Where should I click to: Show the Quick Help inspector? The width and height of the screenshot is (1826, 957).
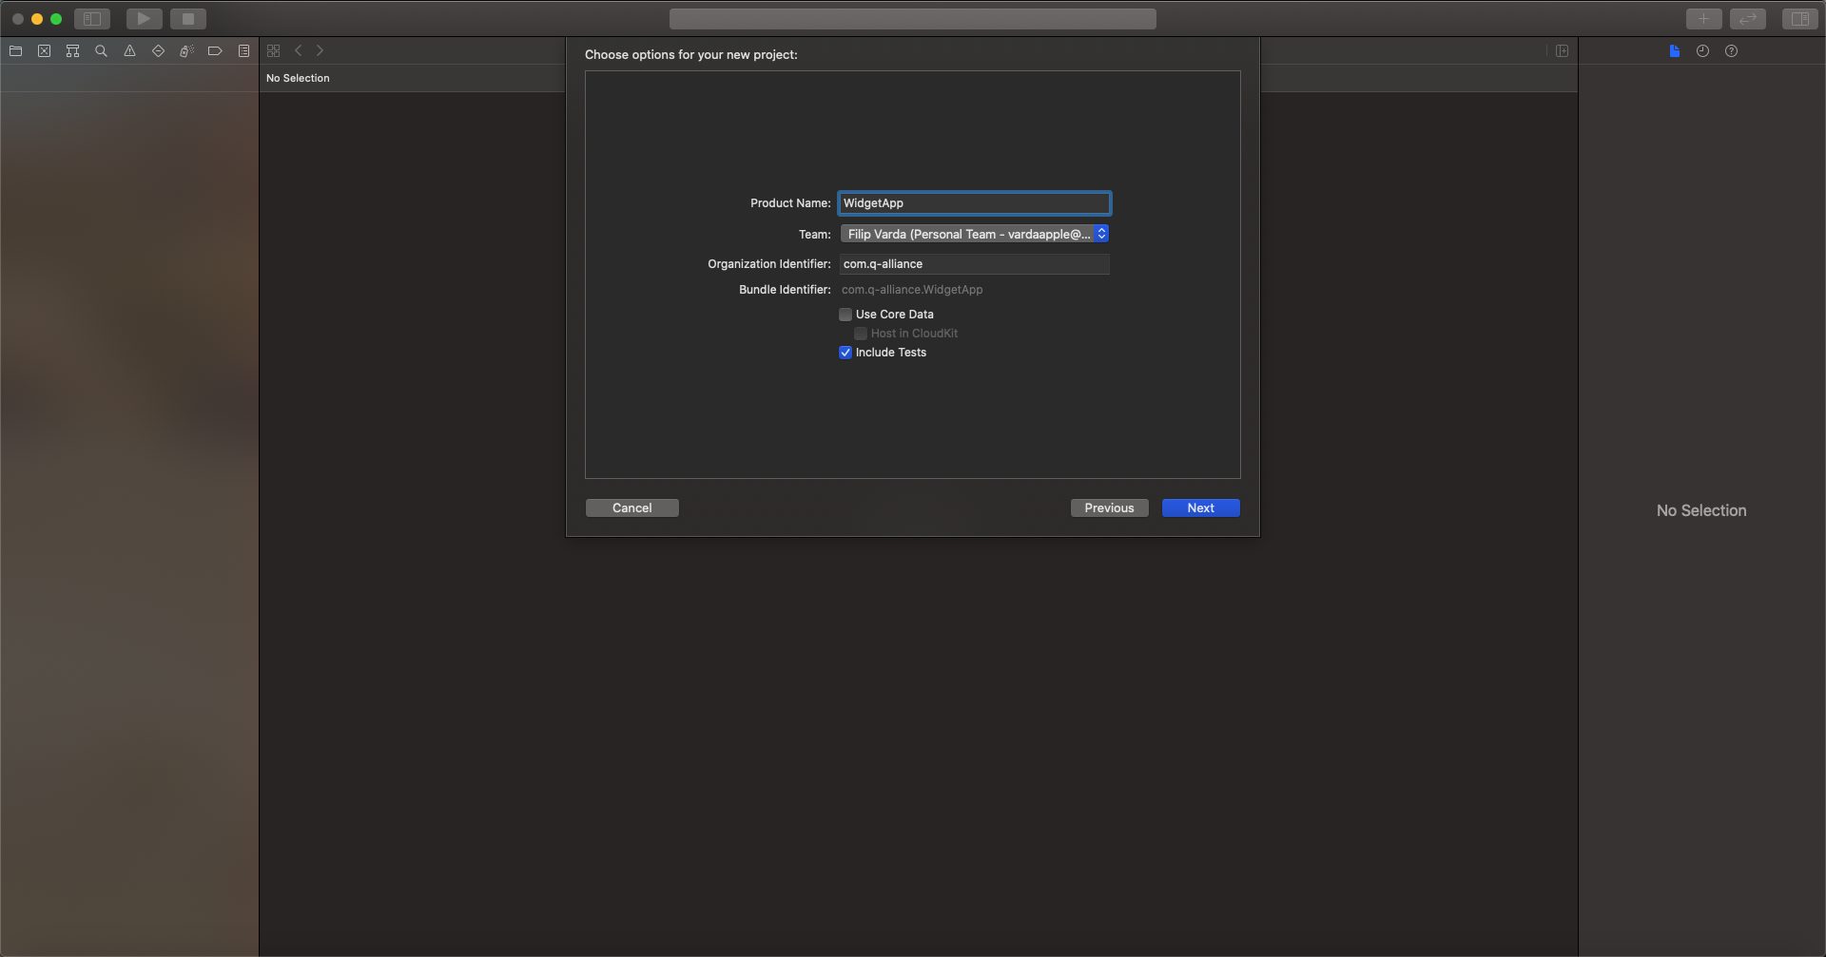coord(1731,51)
